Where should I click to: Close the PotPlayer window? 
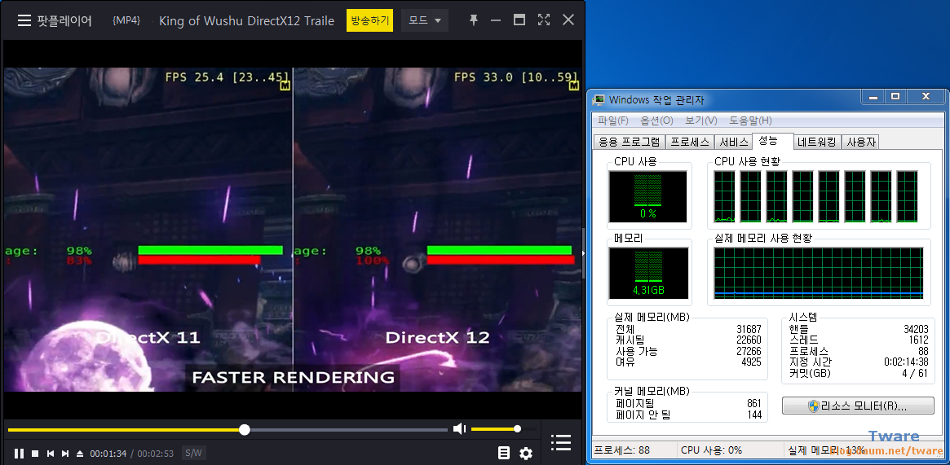pyautogui.click(x=568, y=20)
